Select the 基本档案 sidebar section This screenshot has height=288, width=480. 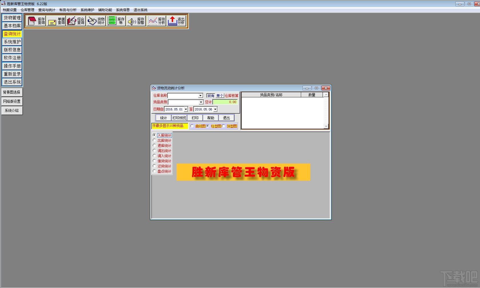[x=12, y=26]
